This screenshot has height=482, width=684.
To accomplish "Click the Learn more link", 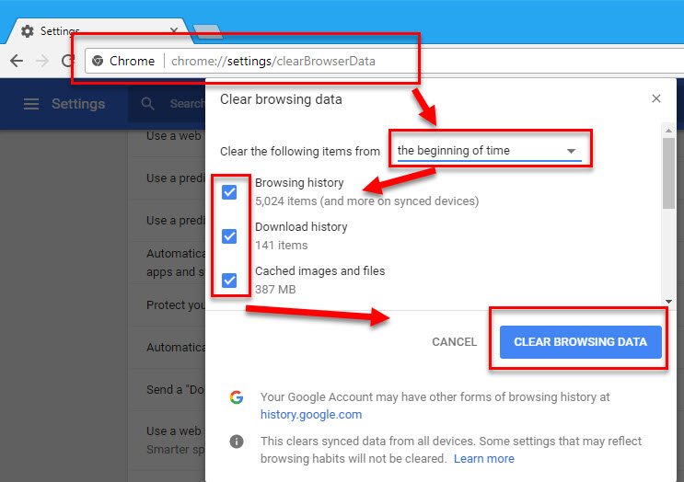I will pos(483,458).
